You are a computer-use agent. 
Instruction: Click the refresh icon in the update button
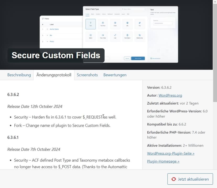pyautogui.click(x=174, y=179)
